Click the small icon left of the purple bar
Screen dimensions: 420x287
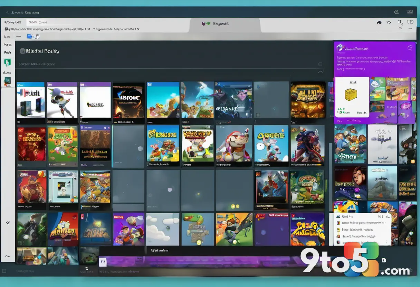coord(103,263)
